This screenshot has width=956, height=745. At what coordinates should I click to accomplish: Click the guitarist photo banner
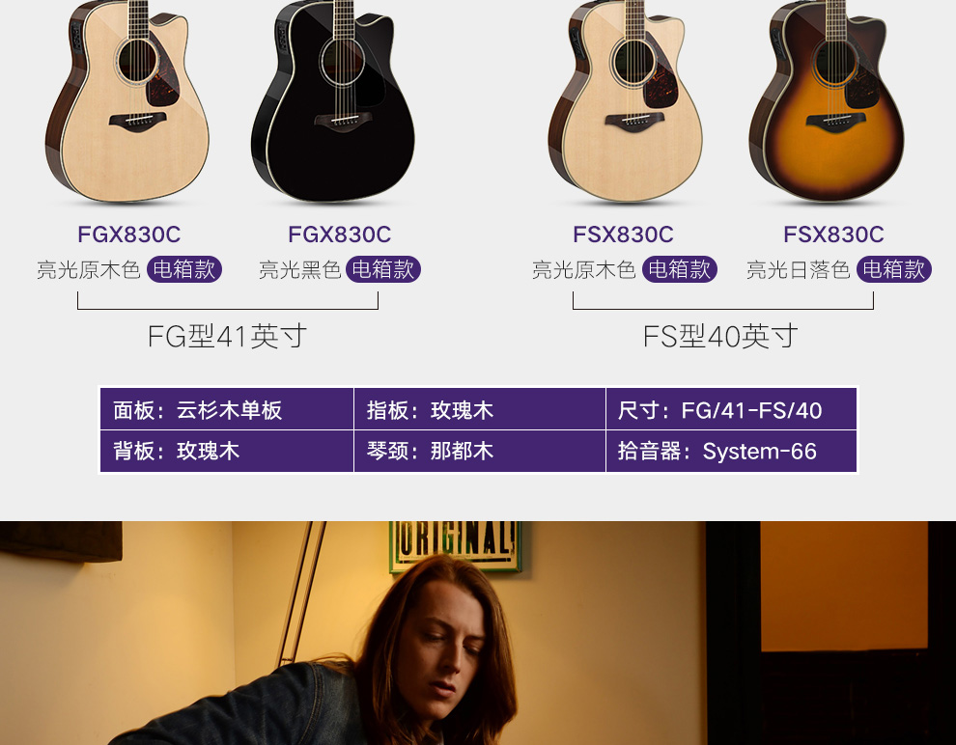478,633
